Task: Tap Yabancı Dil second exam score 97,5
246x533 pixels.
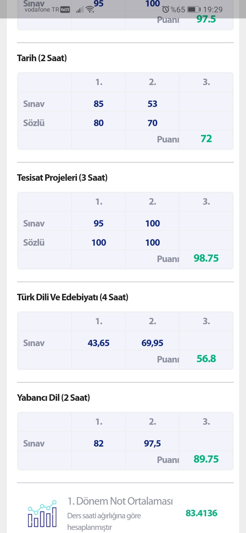Action: click(152, 443)
